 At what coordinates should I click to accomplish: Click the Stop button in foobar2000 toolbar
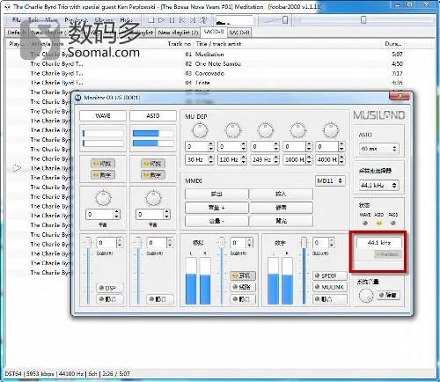pos(151,20)
